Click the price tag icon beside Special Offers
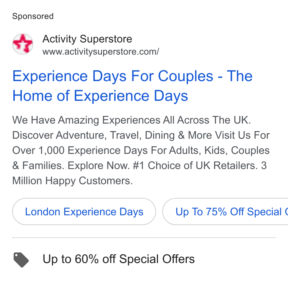This screenshot has height=282, width=288. [x=21, y=260]
